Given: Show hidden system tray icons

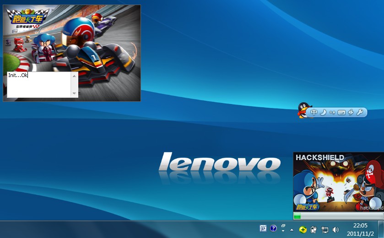Looking at the screenshot, I should pos(292,230).
